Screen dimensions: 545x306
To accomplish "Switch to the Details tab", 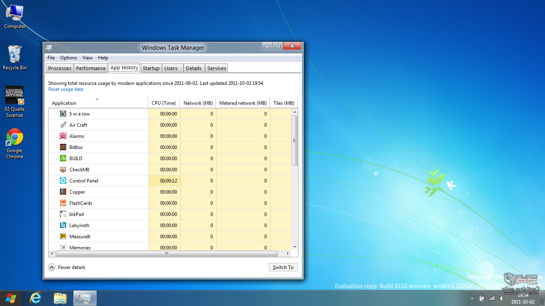I will pyautogui.click(x=194, y=68).
